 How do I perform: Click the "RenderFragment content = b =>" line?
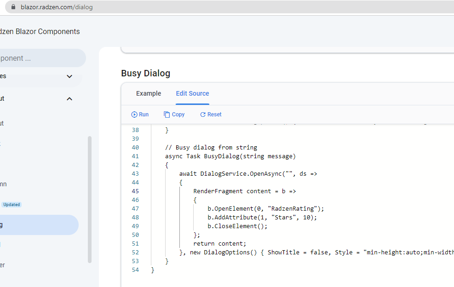245,191
